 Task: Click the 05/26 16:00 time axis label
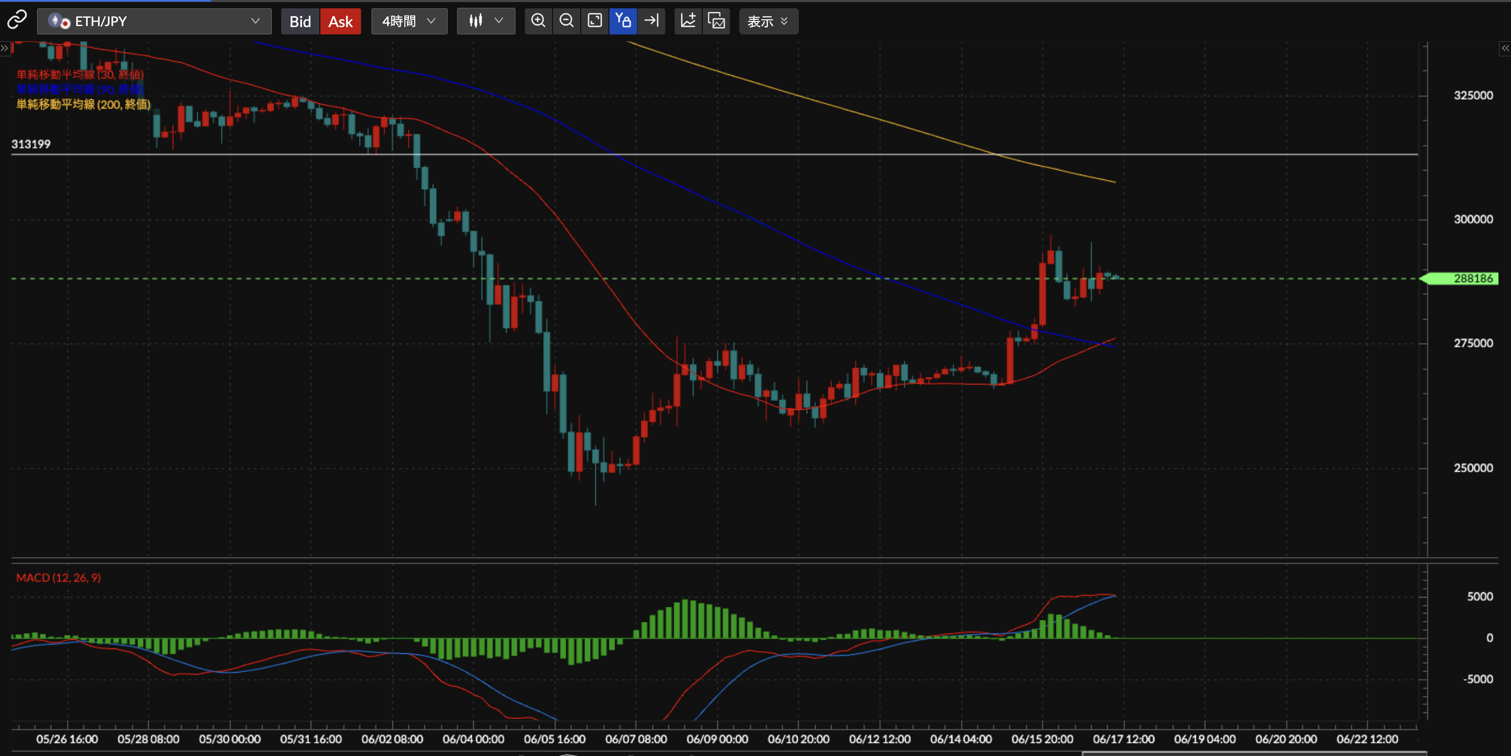pyautogui.click(x=67, y=740)
